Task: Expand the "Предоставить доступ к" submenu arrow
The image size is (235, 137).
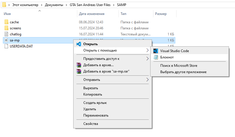Action: coord(147,59)
